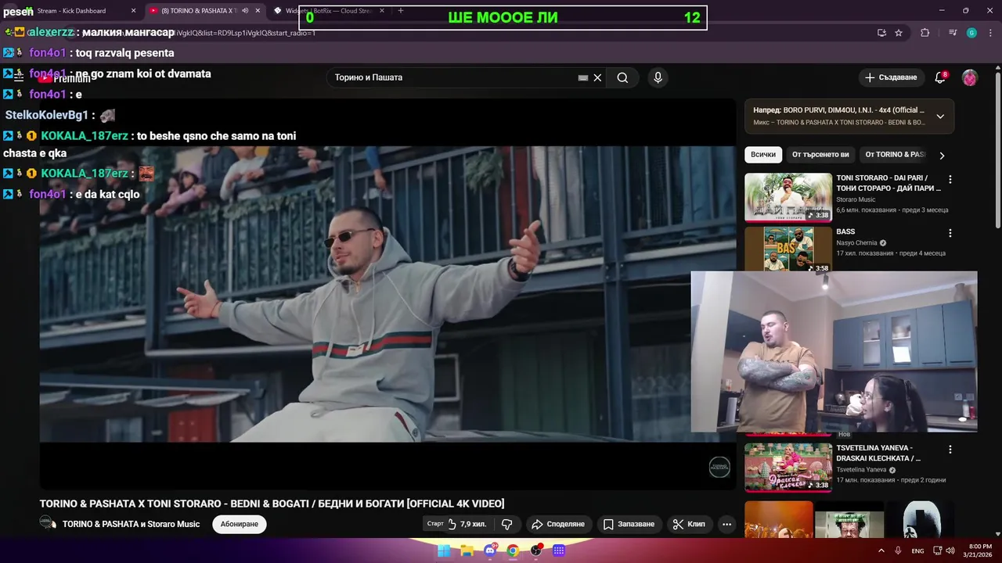Switch input language via ENG indicator
The height and width of the screenshot is (563, 1002).
[x=917, y=550]
